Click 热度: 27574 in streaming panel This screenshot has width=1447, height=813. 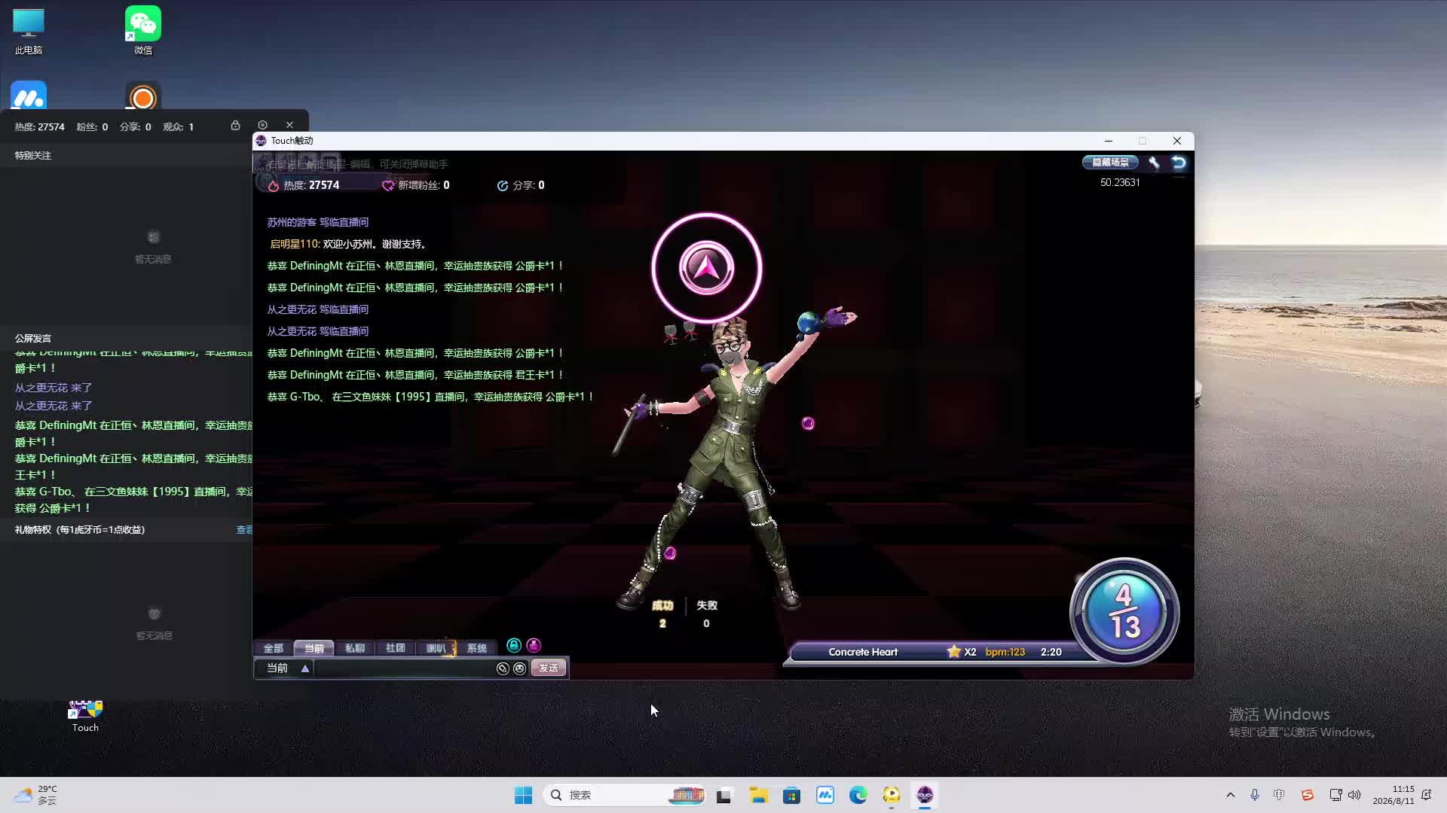click(39, 127)
